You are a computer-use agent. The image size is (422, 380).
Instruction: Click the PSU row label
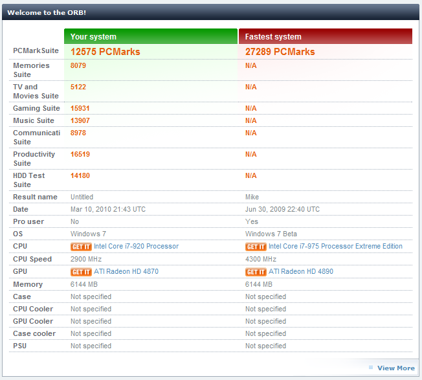coord(19,346)
